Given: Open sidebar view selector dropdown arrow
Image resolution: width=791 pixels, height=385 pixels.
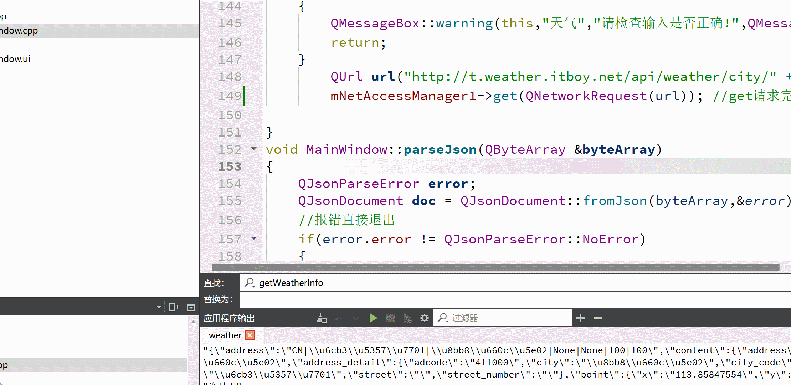Looking at the screenshot, I should [159, 307].
